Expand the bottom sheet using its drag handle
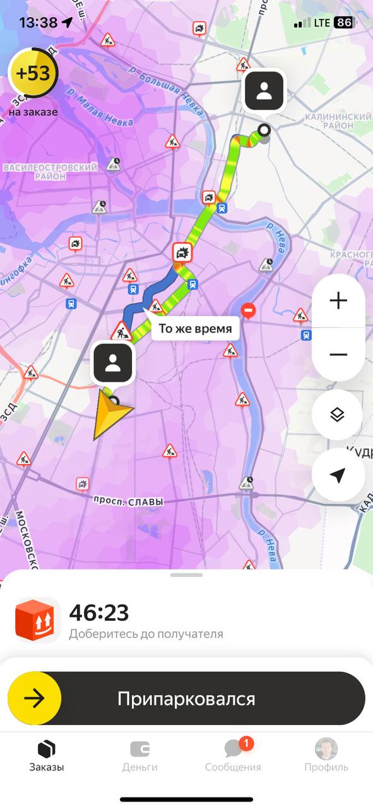 186,575
